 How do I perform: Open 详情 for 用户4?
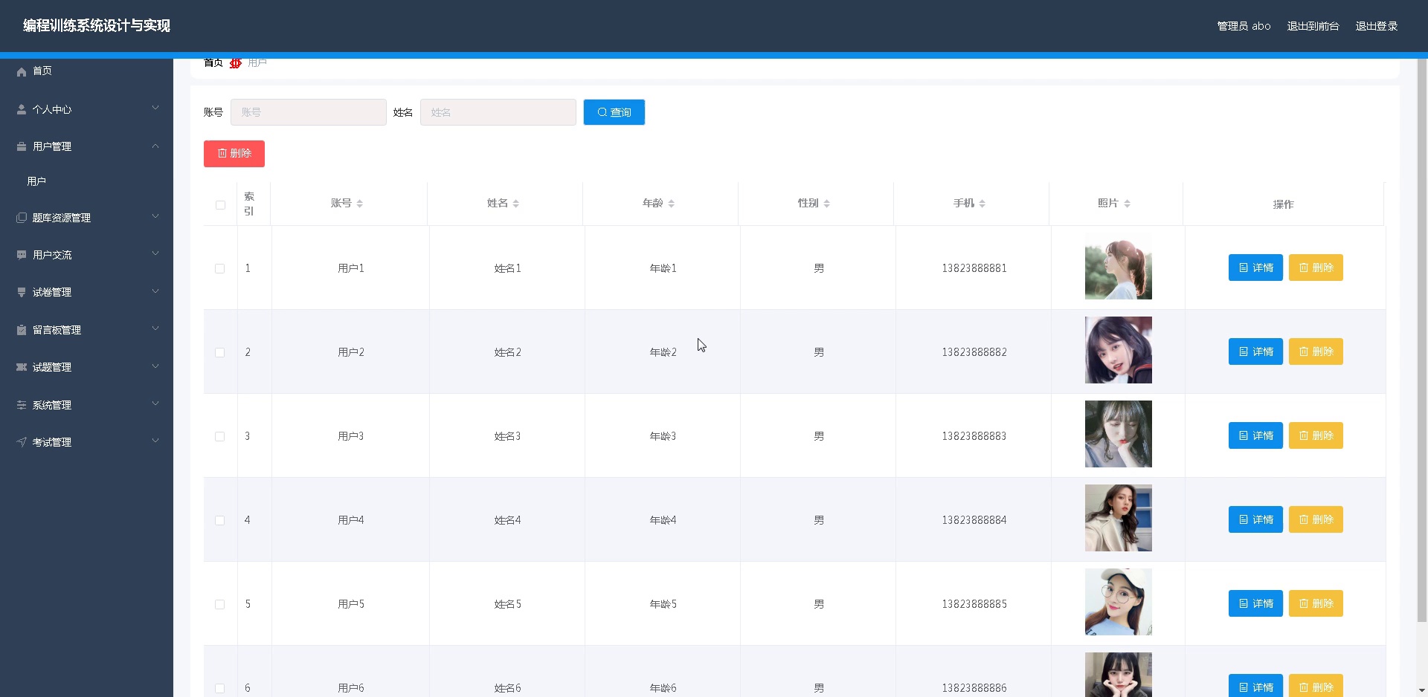pyautogui.click(x=1255, y=519)
